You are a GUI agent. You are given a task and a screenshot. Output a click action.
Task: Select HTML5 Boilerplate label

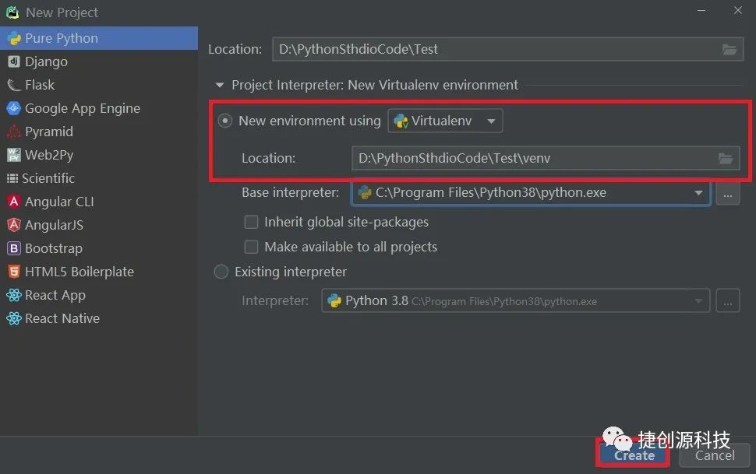[x=79, y=272]
